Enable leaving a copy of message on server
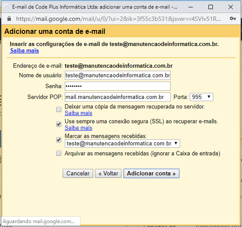Screen dimensions: 242x227 point(59,109)
